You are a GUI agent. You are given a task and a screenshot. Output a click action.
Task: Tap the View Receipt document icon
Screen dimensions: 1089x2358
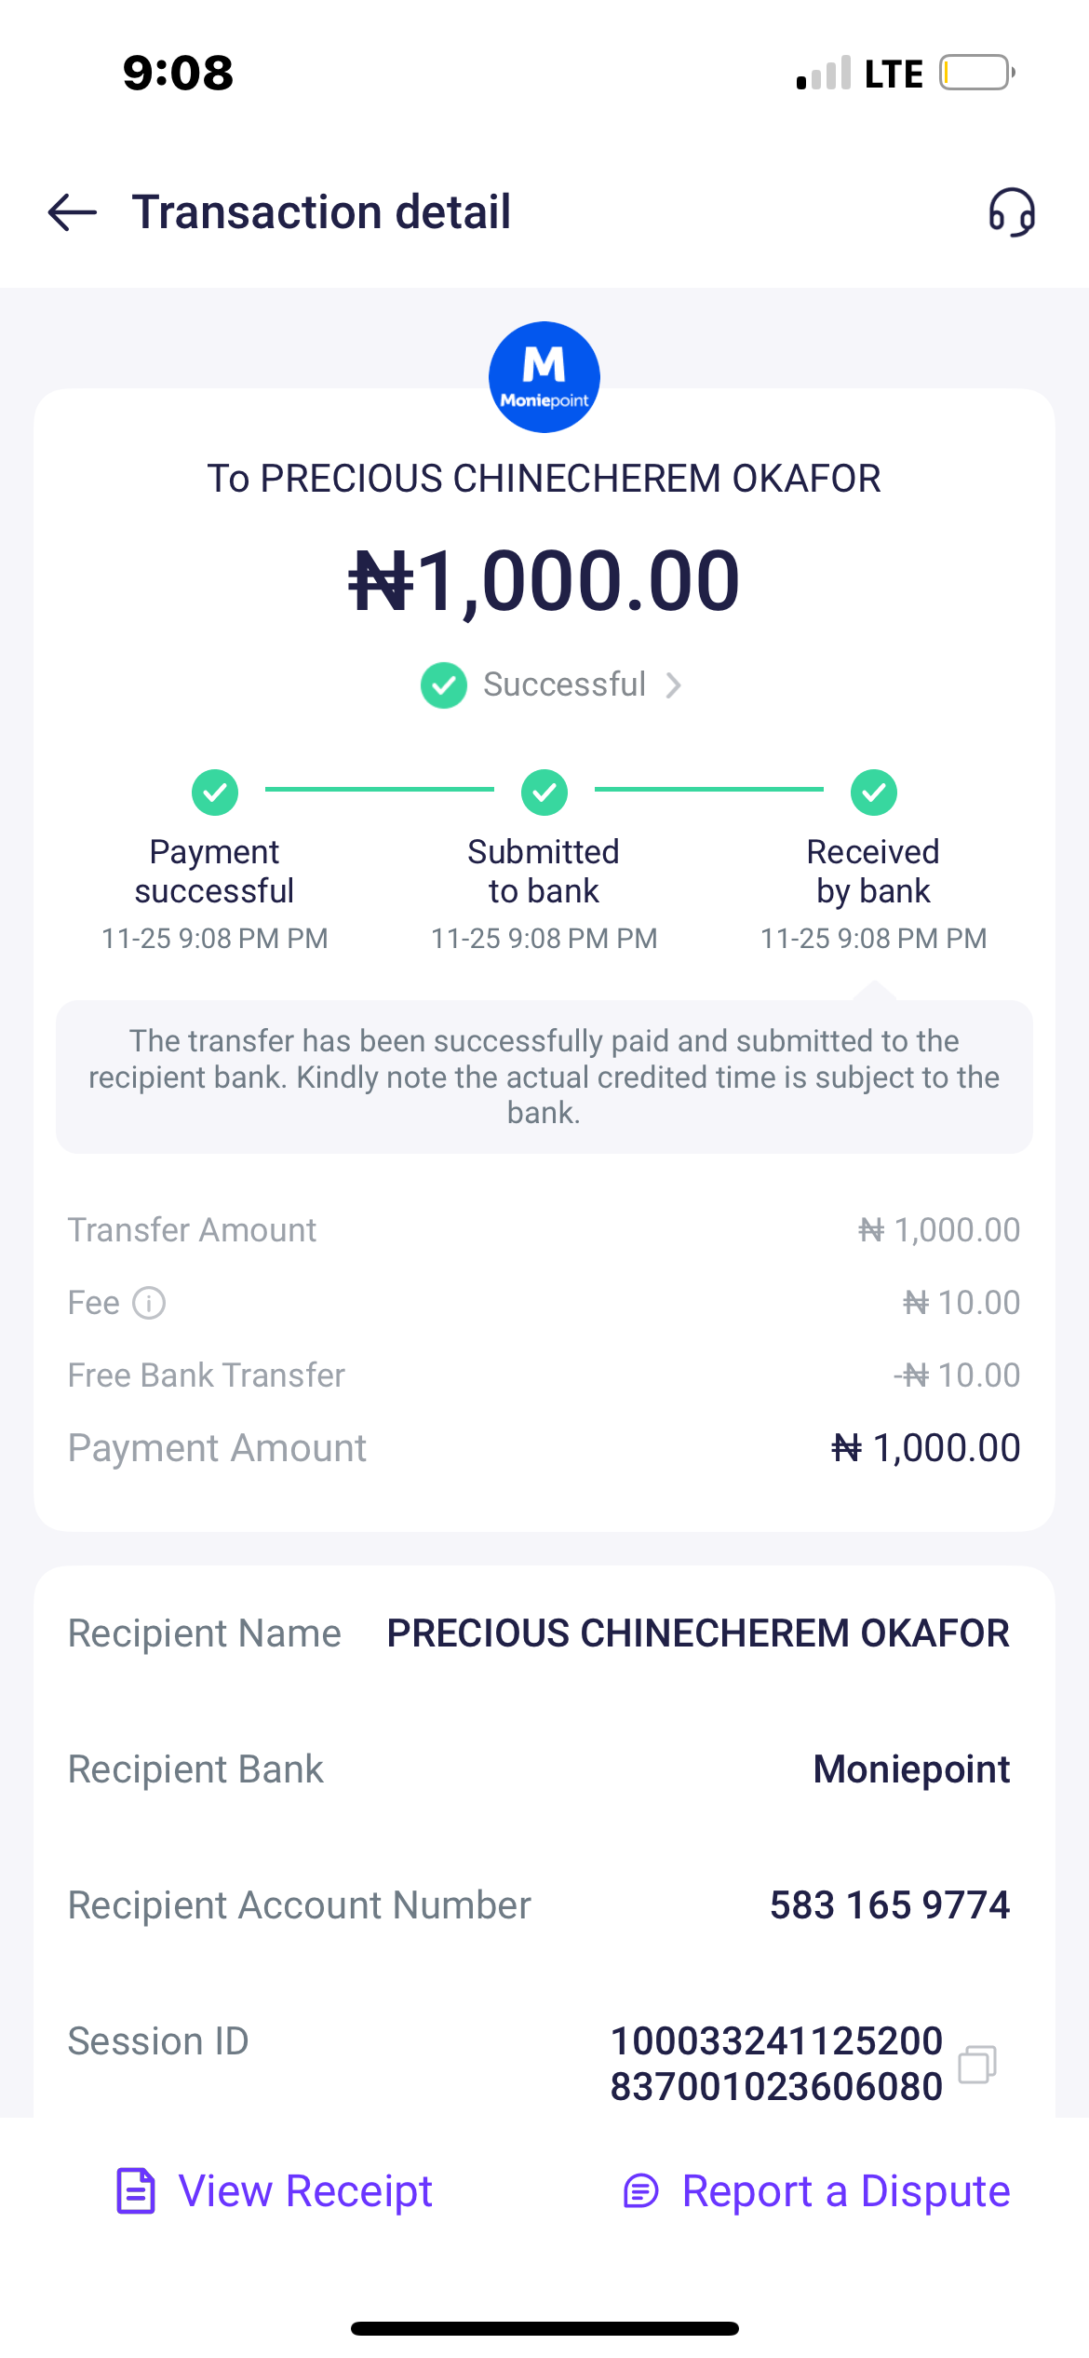[x=136, y=2190]
